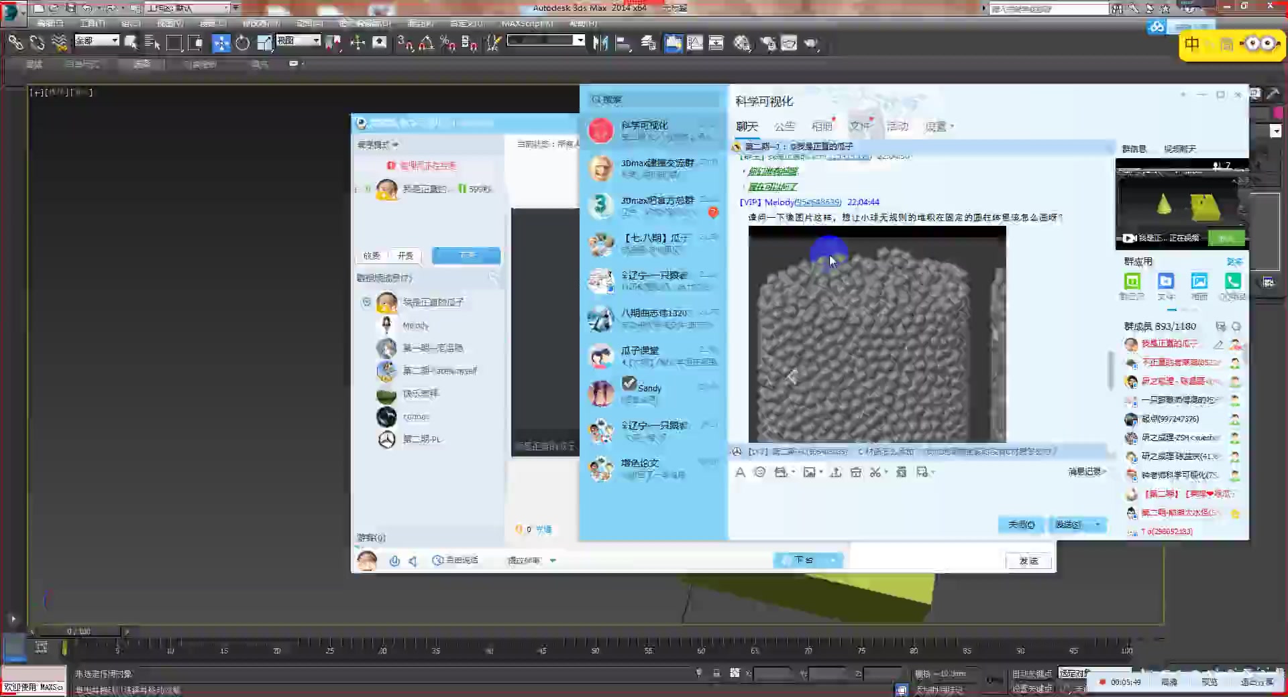Switch to 相册 tab in group chat
The height and width of the screenshot is (697, 1288).
[x=822, y=126]
